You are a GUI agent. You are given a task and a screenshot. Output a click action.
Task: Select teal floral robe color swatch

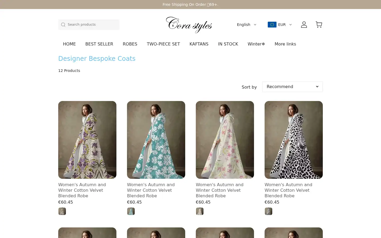click(131, 211)
